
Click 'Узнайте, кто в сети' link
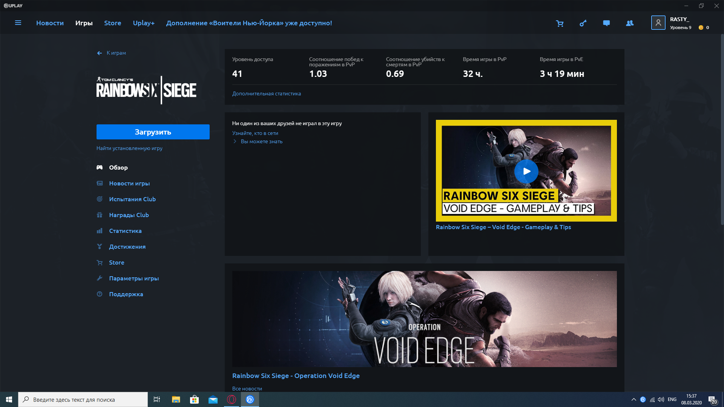click(x=255, y=133)
